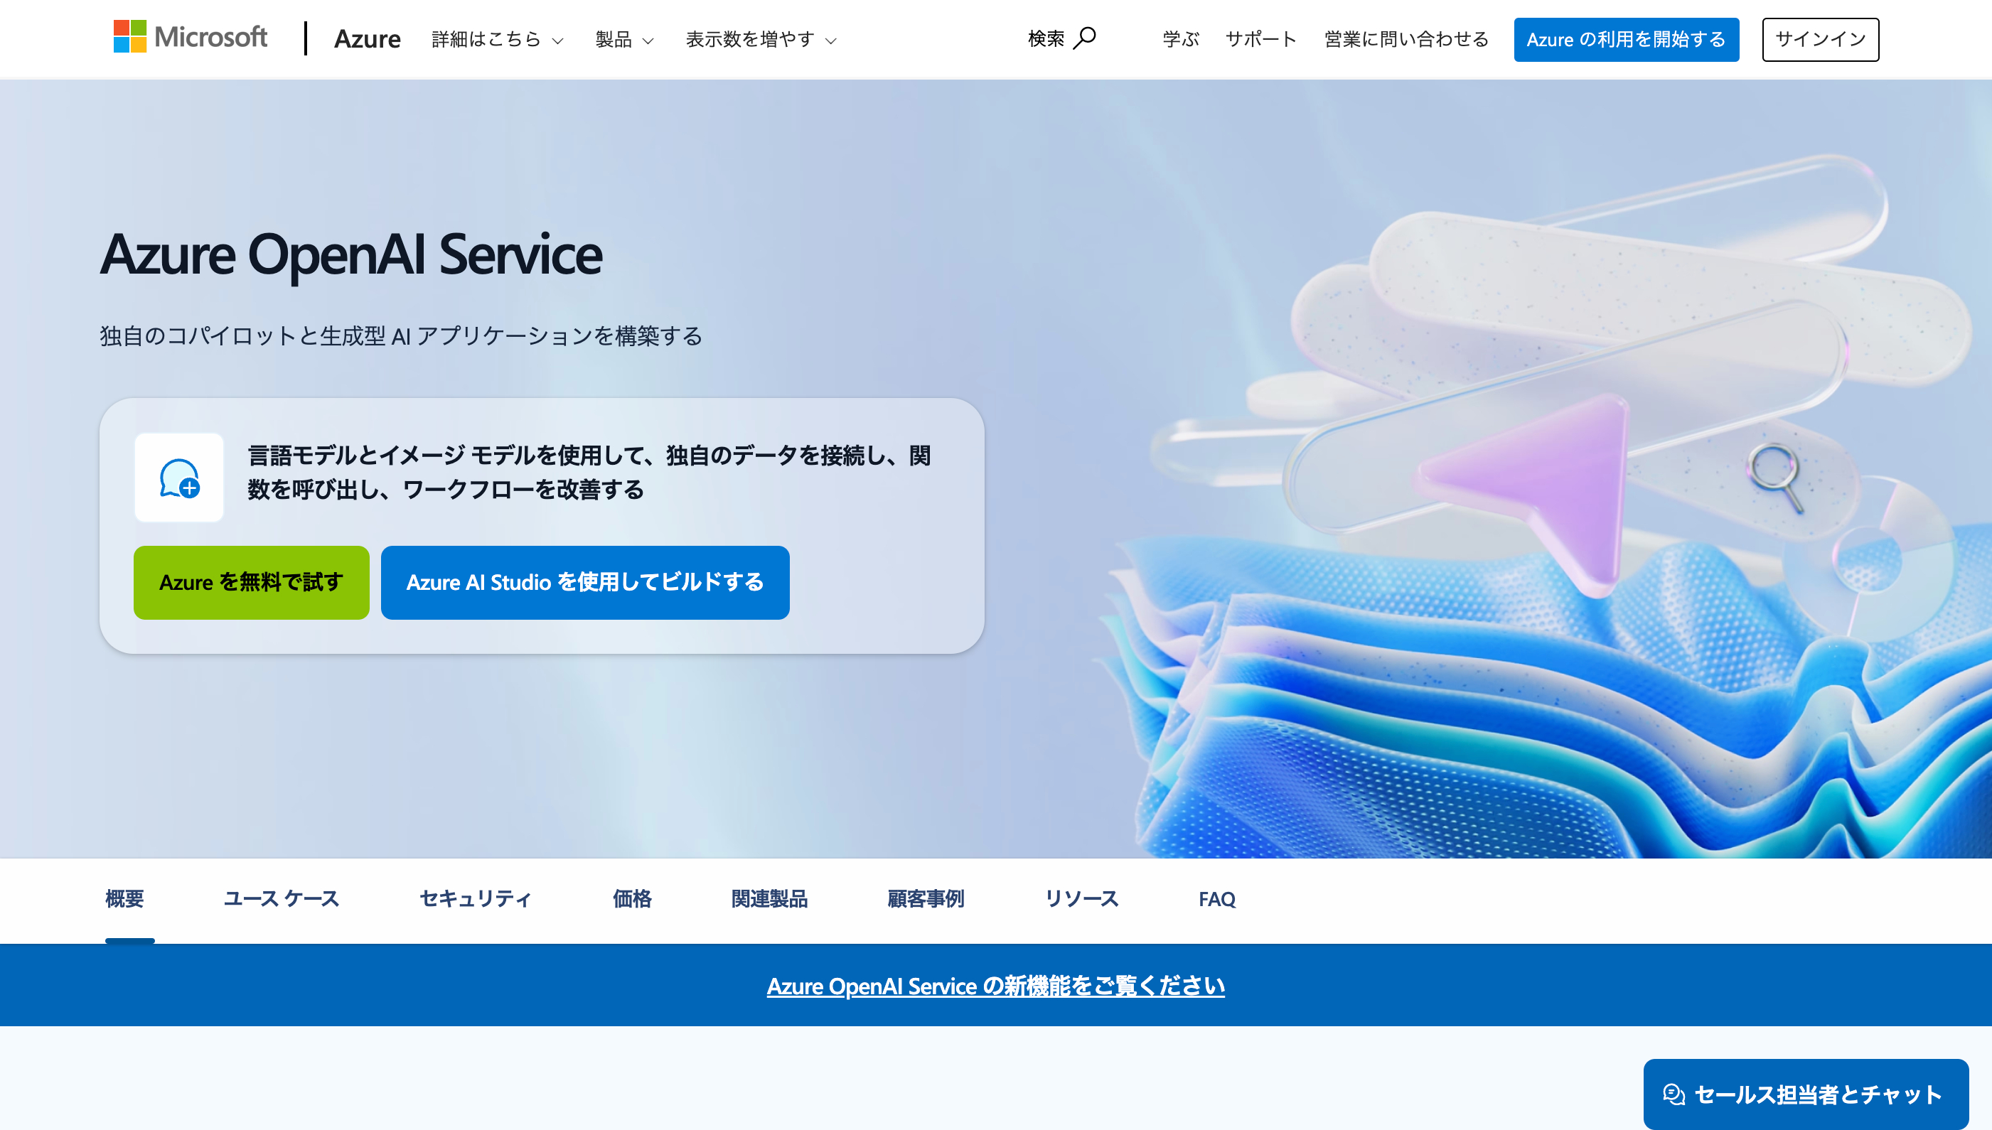Select the 顧客事例 tab
This screenshot has height=1130, width=1992.
[x=926, y=899]
